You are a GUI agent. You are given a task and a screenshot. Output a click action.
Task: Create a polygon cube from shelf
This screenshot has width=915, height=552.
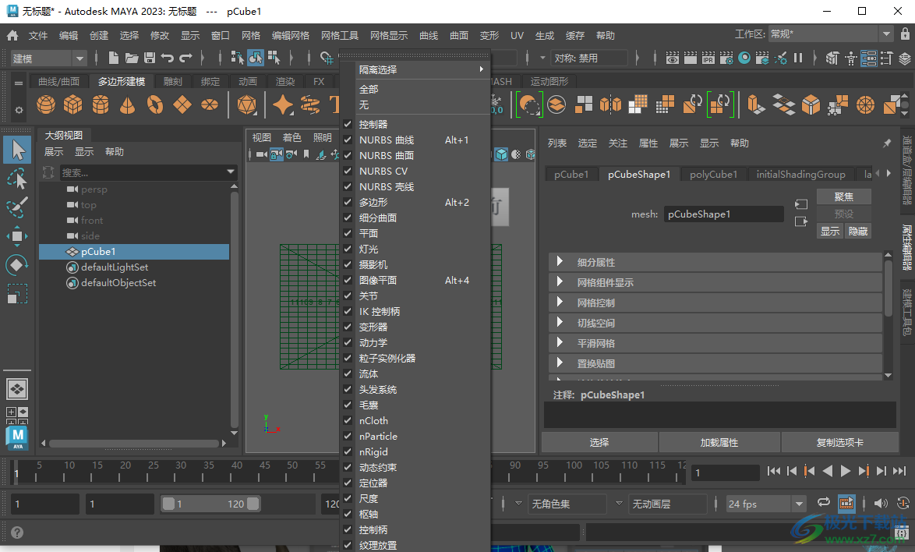point(73,105)
